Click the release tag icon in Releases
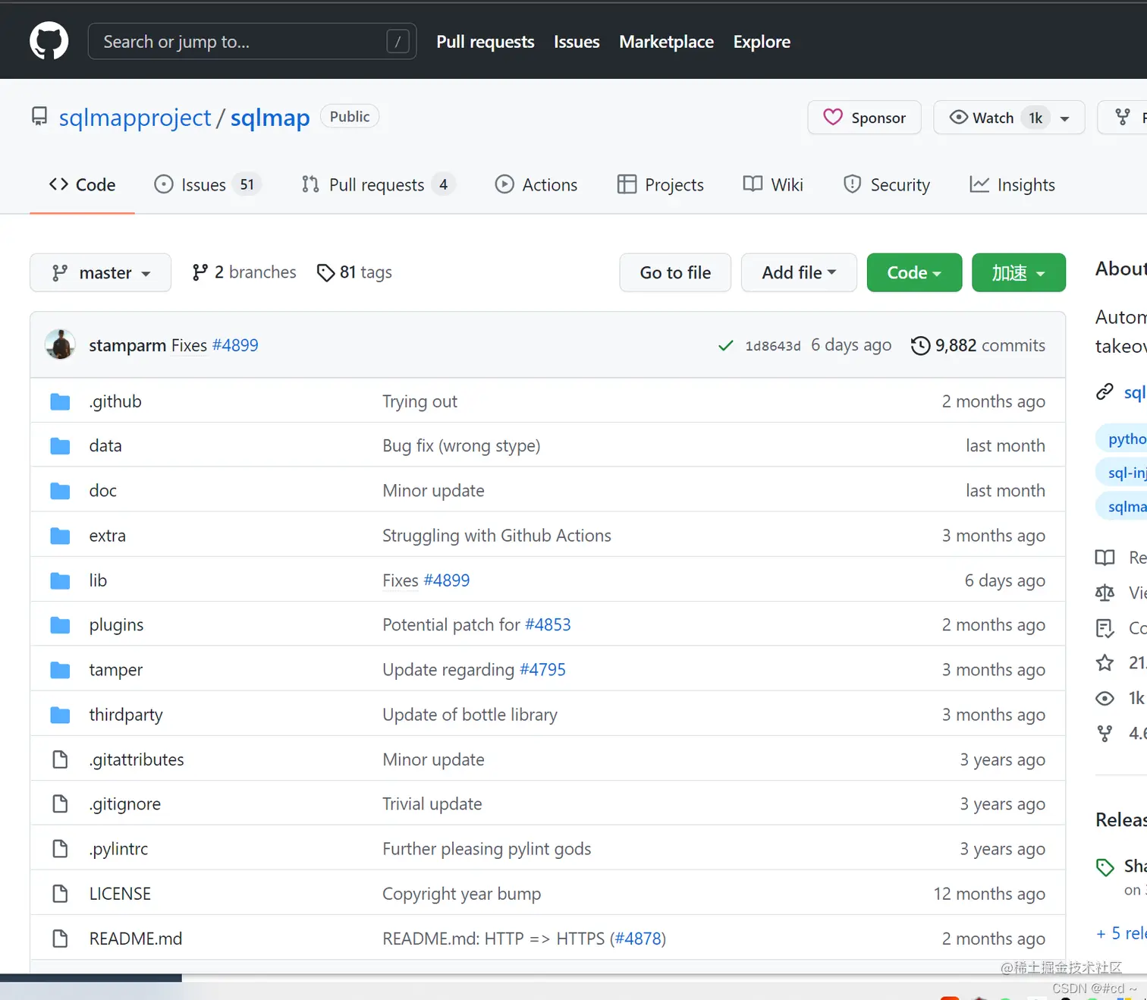This screenshot has height=1000, width=1147. pyautogui.click(x=1105, y=866)
